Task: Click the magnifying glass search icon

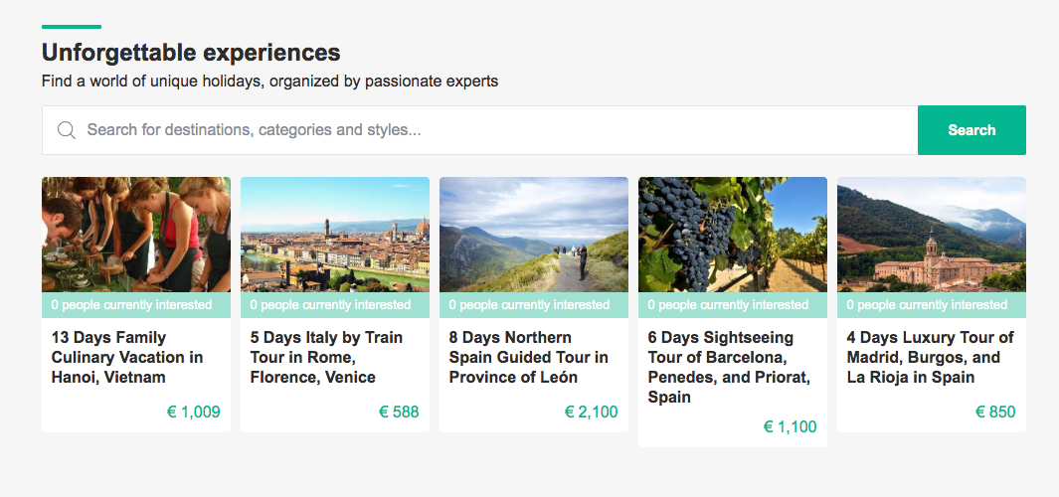Action: pyautogui.click(x=67, y=130)
